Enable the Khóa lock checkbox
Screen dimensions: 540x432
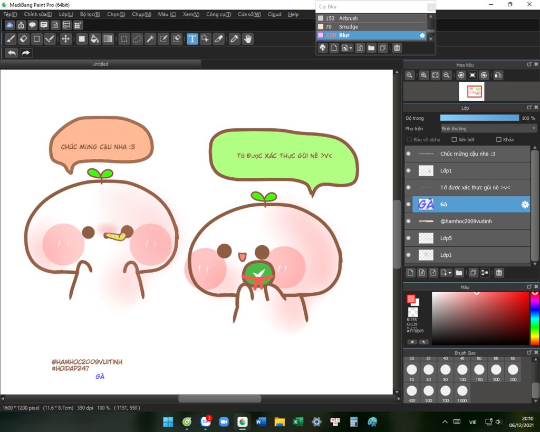point(499,140)
